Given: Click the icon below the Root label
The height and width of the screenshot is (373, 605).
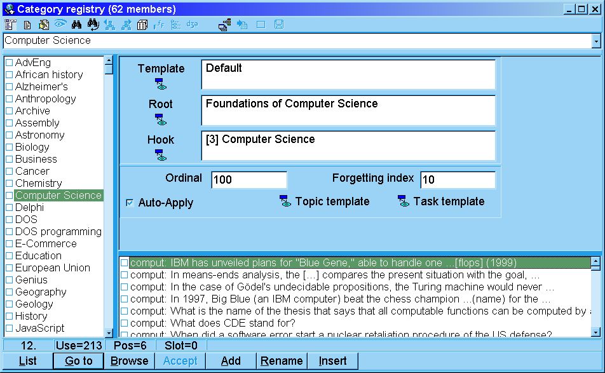Looking at the screenshot, I should tap(161, 119).
